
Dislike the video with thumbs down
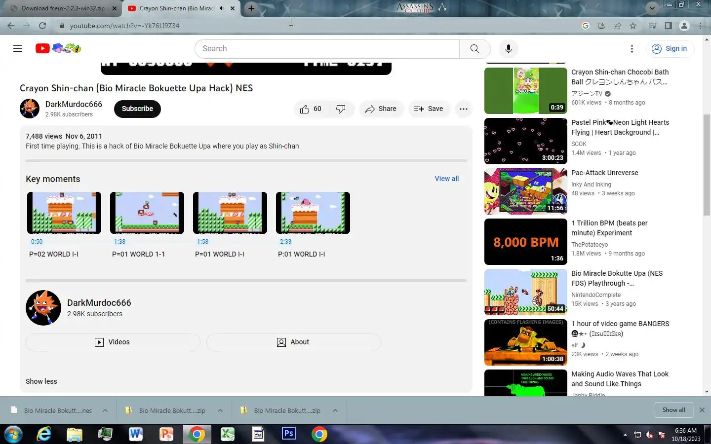pyautogui.click(x=341, y=109)
